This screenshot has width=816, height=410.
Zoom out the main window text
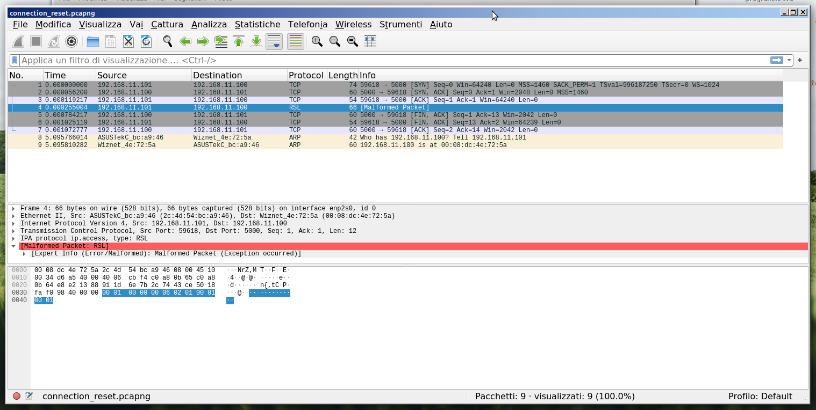coord(335,41)
